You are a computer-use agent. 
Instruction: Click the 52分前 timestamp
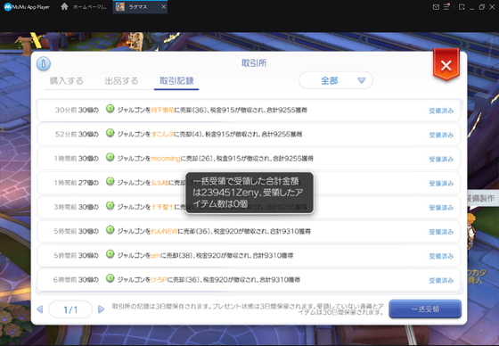(66, 134)
